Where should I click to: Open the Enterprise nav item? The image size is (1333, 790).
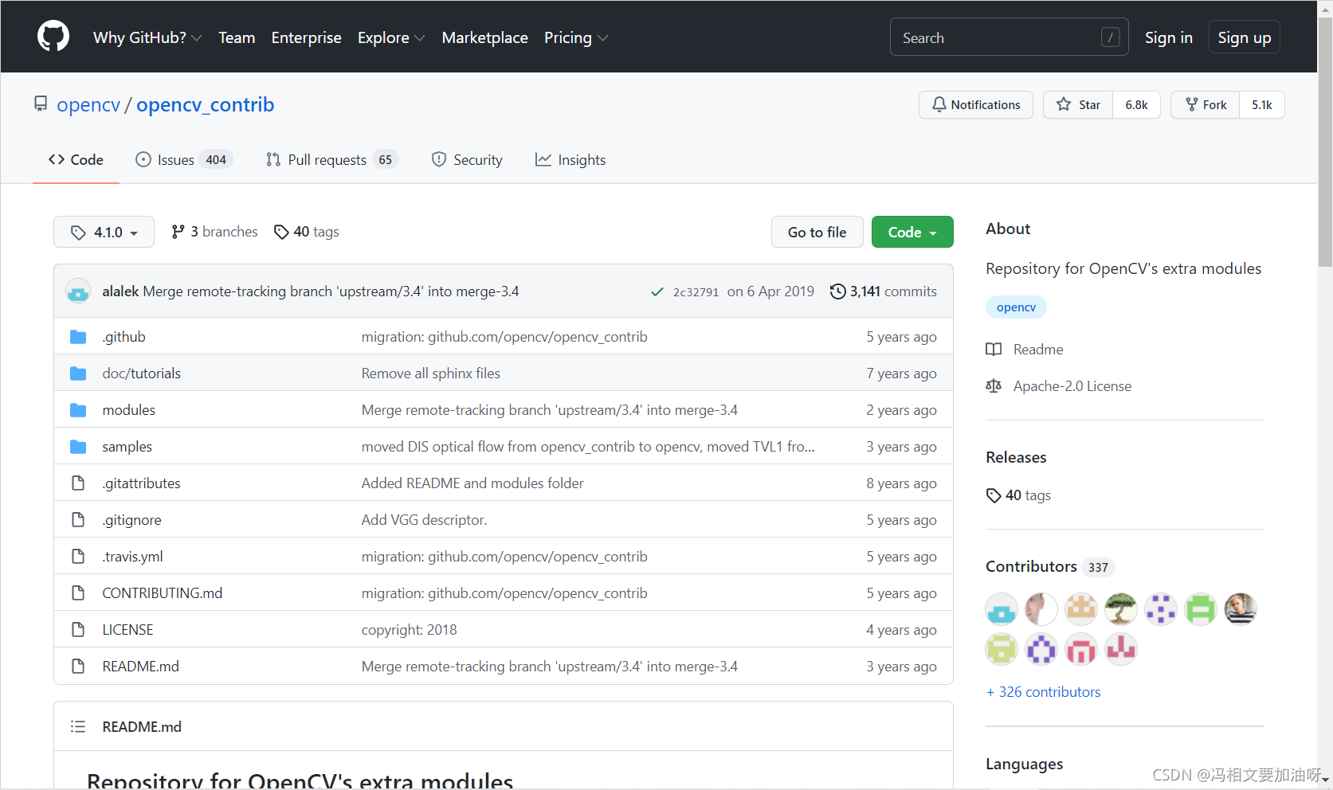(306, 37)
